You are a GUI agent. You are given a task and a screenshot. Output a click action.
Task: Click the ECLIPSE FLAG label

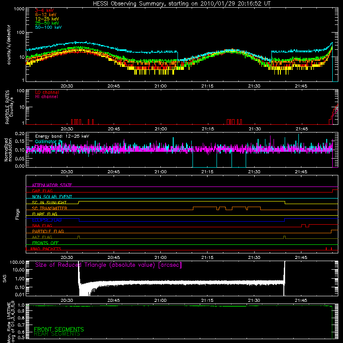[x=47, y=220]
